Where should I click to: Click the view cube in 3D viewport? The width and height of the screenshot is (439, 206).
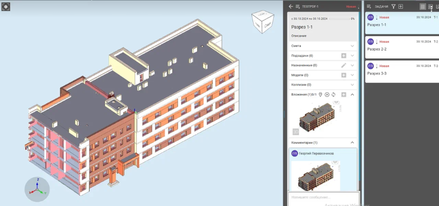coord(263,21)
